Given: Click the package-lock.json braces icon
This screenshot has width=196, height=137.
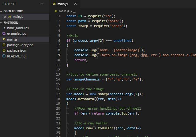Looking at the screenshot, I should (4, 45).
